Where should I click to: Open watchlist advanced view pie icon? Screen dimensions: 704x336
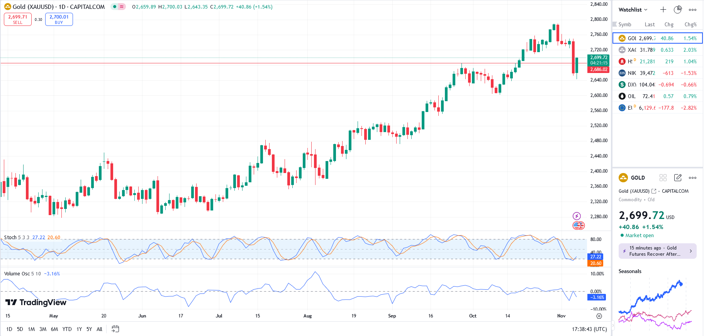coord(678,10)
